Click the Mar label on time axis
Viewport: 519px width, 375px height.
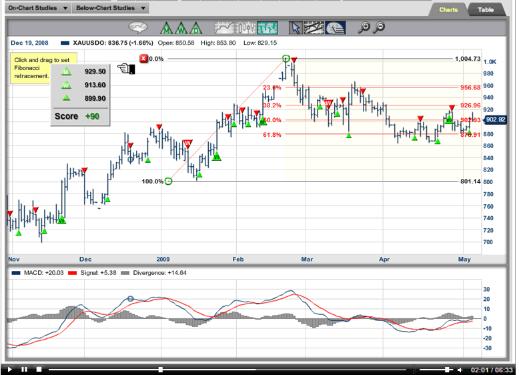tap(307, 259)
